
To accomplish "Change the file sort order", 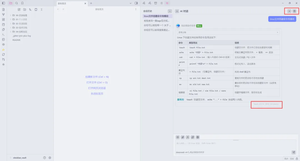I will [30, 9].
